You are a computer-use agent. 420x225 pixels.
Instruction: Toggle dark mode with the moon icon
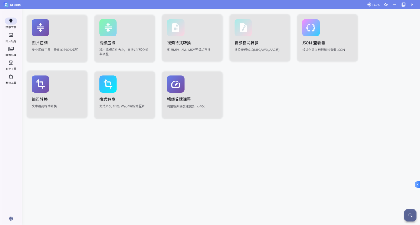pos(386,4)
